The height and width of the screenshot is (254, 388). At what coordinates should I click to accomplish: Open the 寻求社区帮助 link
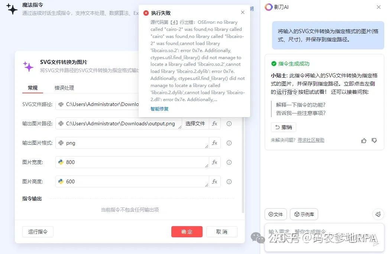pos(311,140)
